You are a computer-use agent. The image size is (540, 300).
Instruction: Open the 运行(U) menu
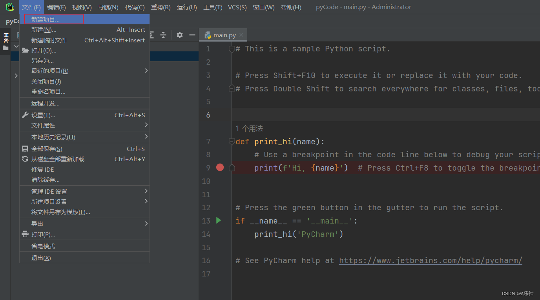[187, 7]
